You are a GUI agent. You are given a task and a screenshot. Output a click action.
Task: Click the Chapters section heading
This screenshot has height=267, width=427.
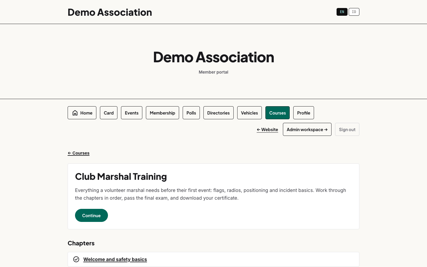pos(81,243)
